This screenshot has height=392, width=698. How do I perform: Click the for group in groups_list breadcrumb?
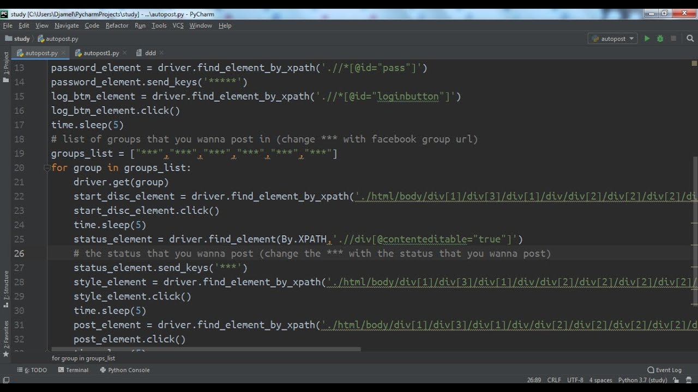tap(83, 358)
